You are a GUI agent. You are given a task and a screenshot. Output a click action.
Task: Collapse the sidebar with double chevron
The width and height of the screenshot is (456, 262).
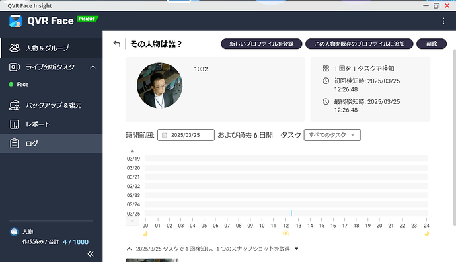click(91, 254)
